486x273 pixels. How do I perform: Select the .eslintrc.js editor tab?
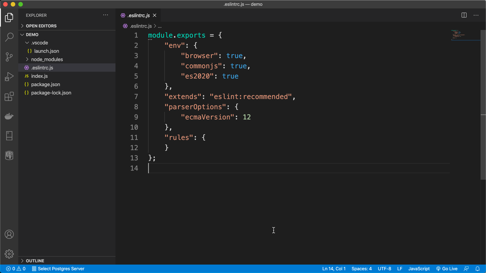pos(138,15)
